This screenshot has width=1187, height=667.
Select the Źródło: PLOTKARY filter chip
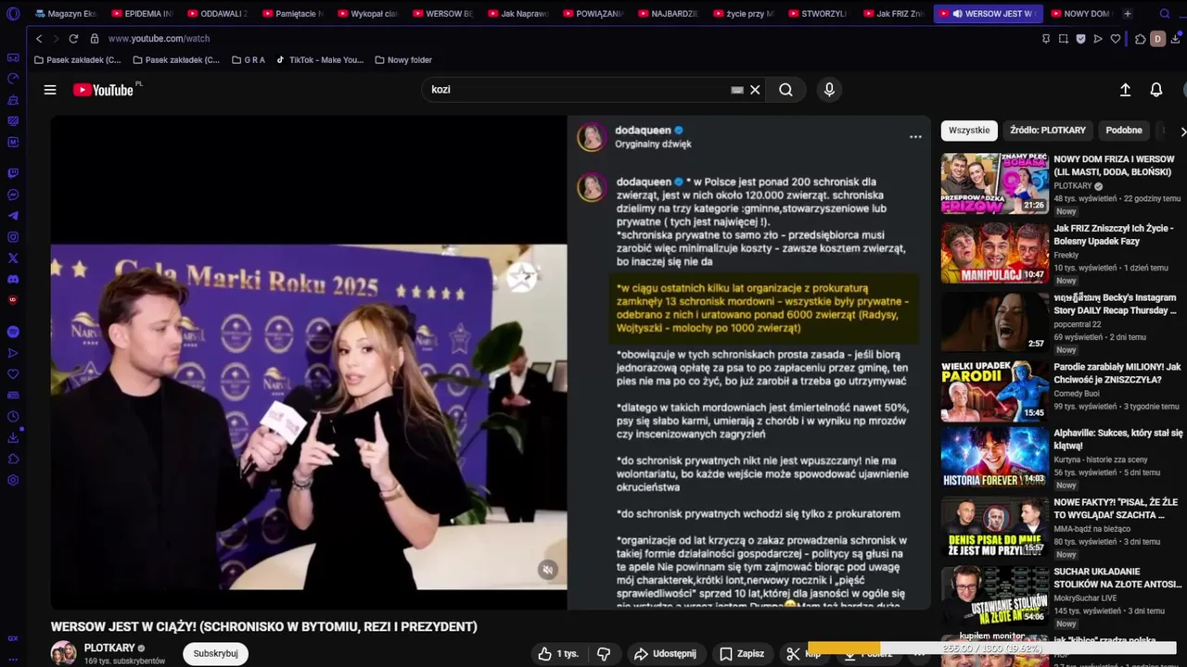pos(1048,131)
